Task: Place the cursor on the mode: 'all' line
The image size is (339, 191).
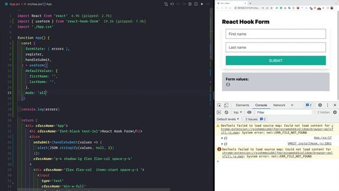Action: [x=36, y=93]
